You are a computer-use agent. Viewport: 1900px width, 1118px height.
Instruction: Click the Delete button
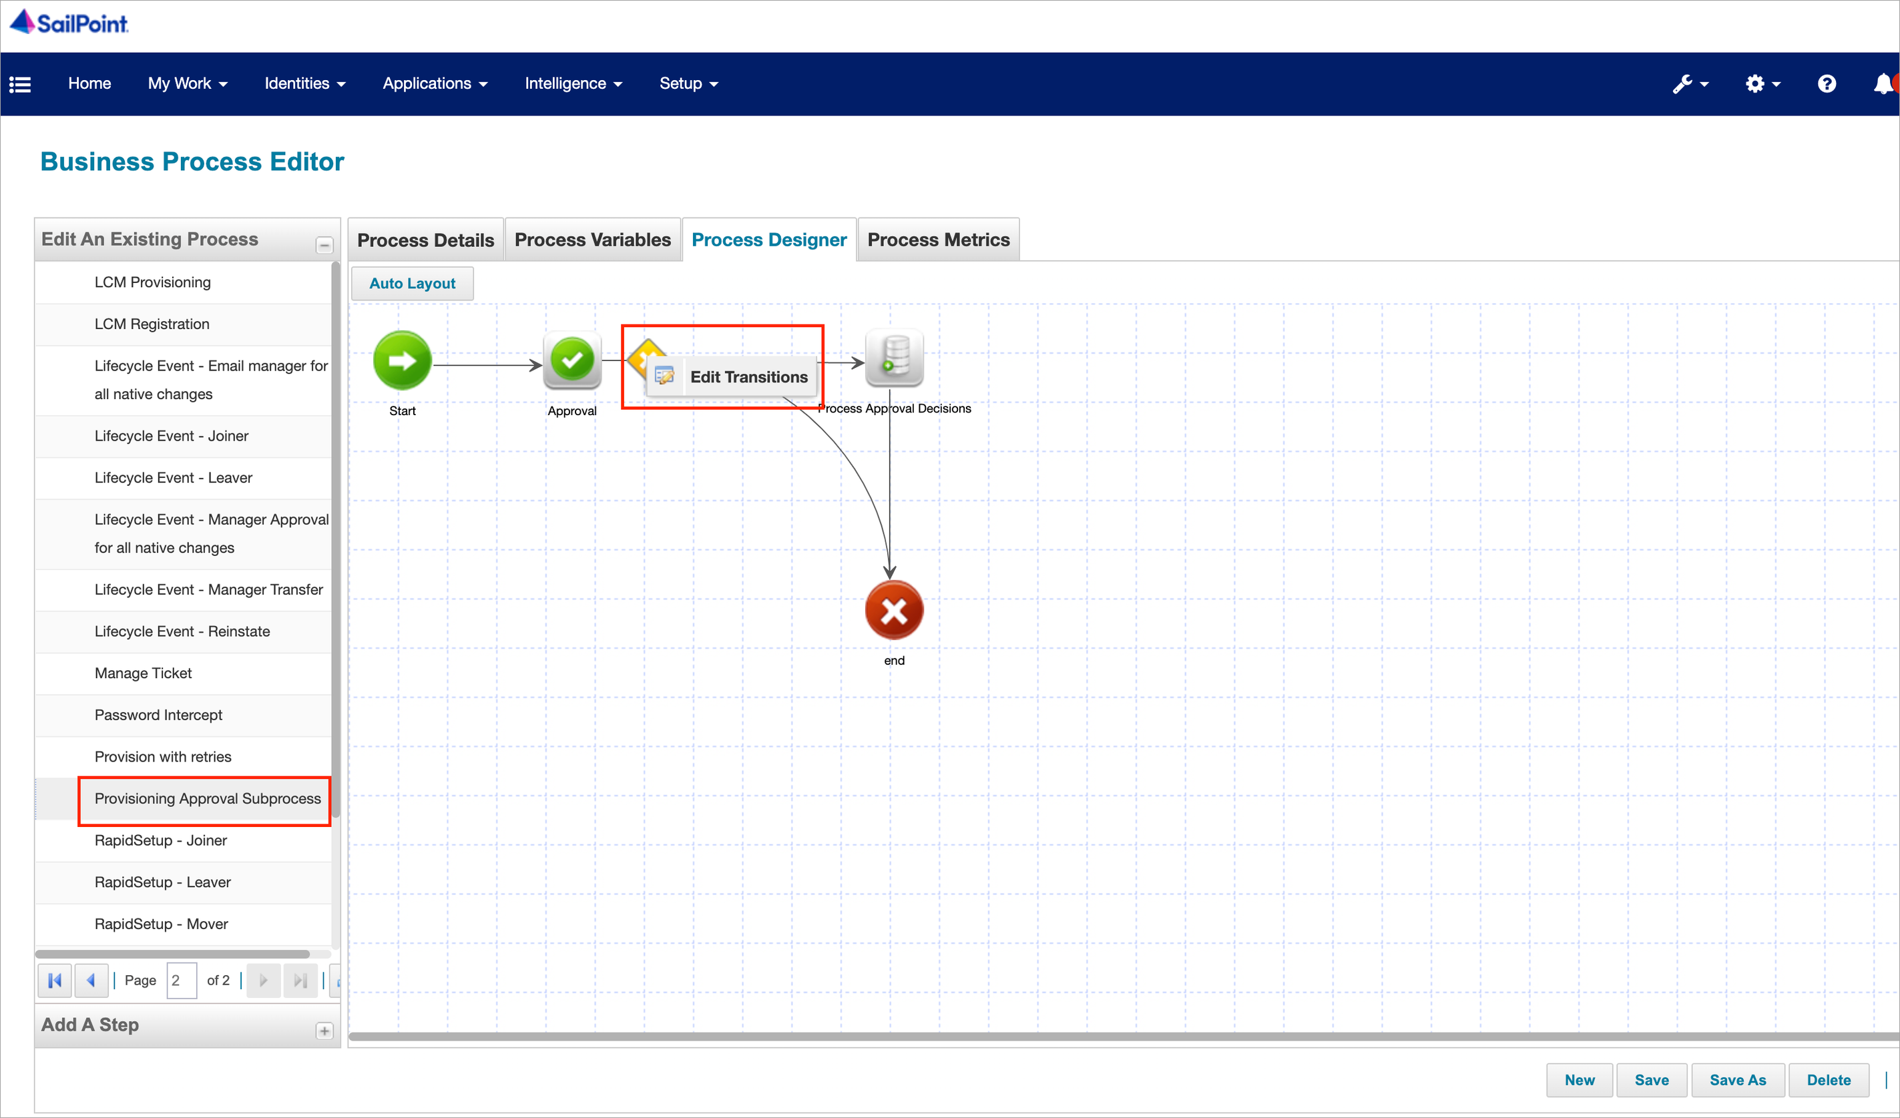pyautogui.click(x=1829, y=1079)
